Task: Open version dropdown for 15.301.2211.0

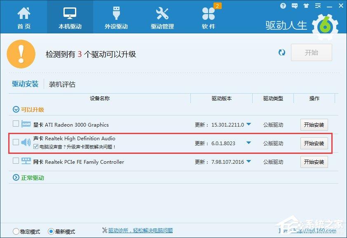Action: 249,124
